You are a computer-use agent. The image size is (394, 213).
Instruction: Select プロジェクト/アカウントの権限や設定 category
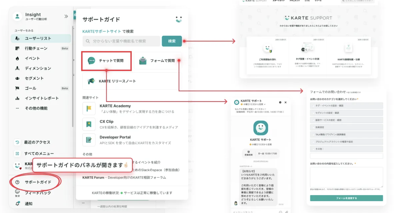tap(346, 142)
